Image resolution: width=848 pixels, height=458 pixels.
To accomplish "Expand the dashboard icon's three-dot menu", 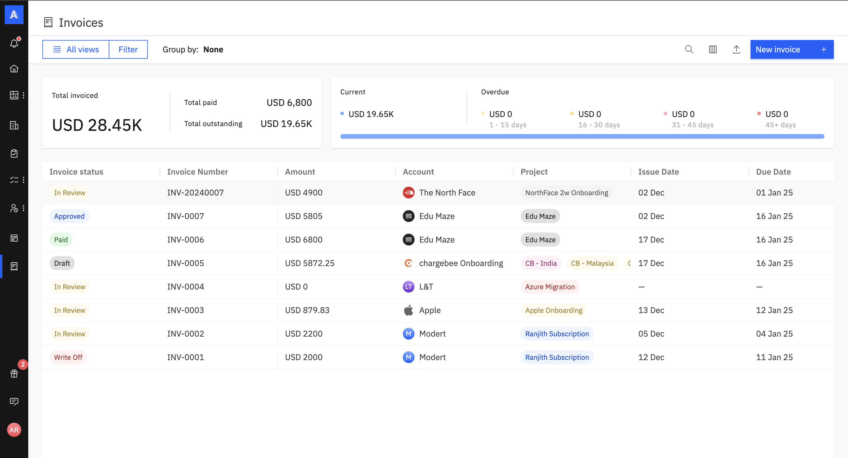I will coord(24,95).
